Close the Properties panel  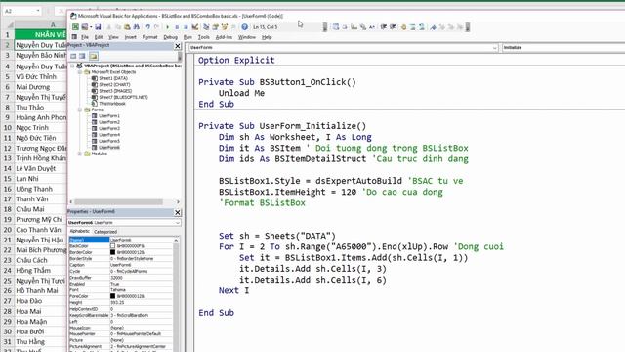pos(178,213)
